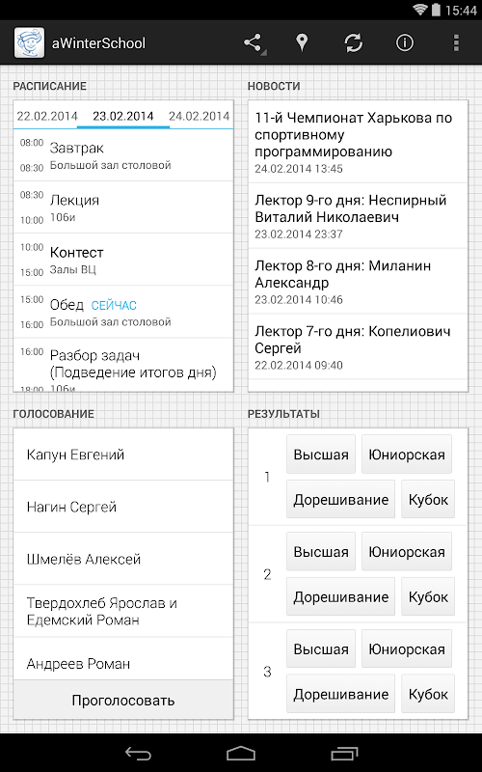This screenshot has height=772, width=482.
Task: Tap the Android home navigation button
Action: (240, 753)
